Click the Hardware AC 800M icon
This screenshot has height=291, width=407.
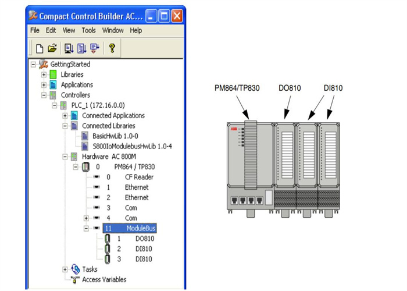74,157
